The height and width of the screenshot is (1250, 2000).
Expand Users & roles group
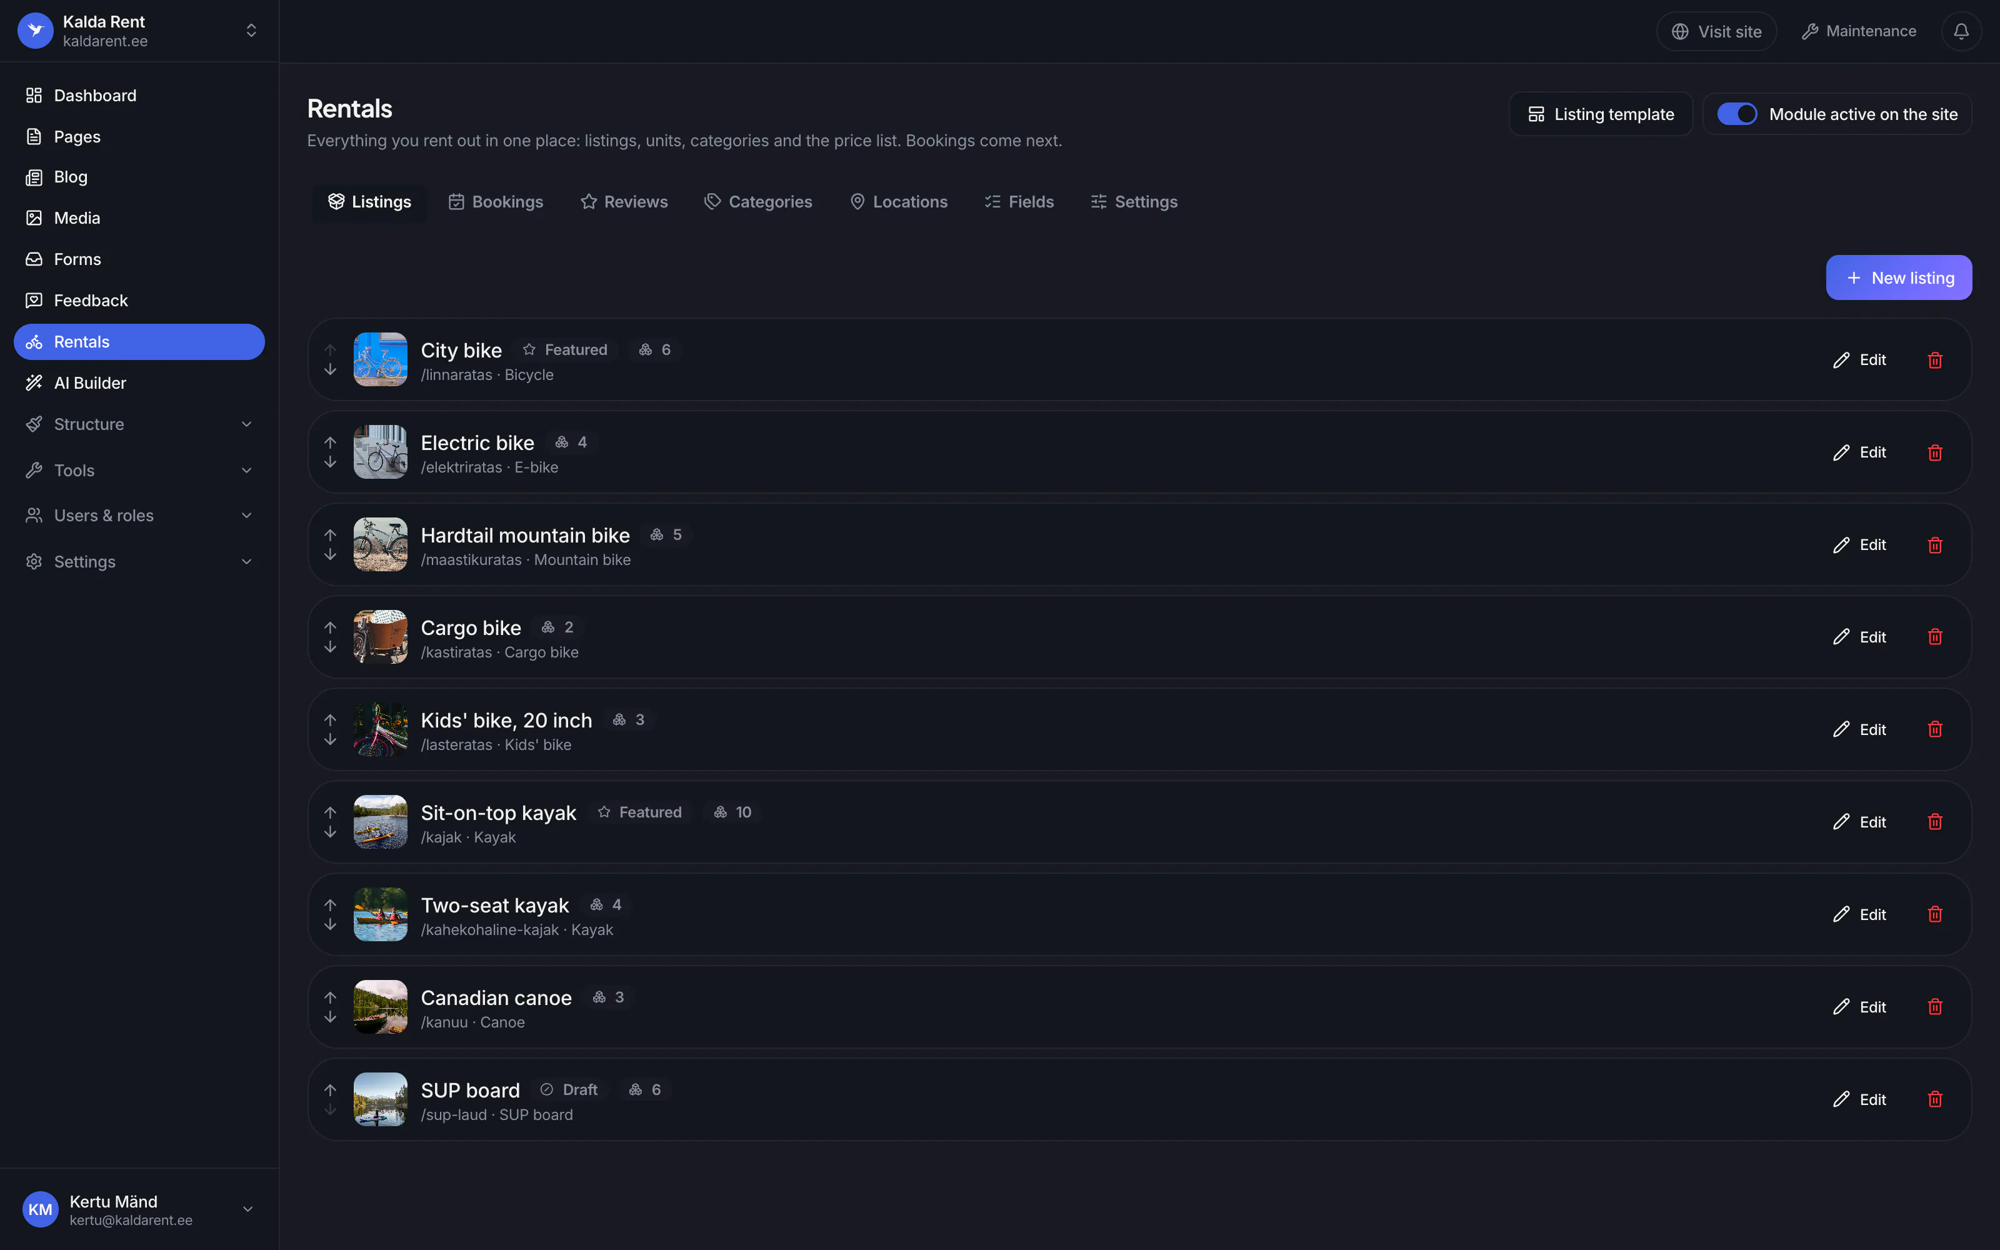pos(139,515)
